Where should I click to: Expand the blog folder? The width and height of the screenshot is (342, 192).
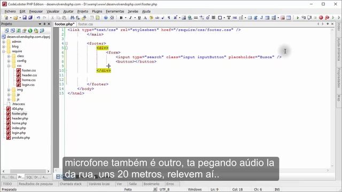tap(4, 46)
